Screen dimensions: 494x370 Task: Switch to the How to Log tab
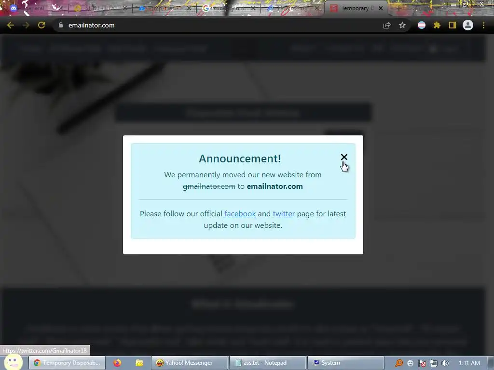point(293,8)
